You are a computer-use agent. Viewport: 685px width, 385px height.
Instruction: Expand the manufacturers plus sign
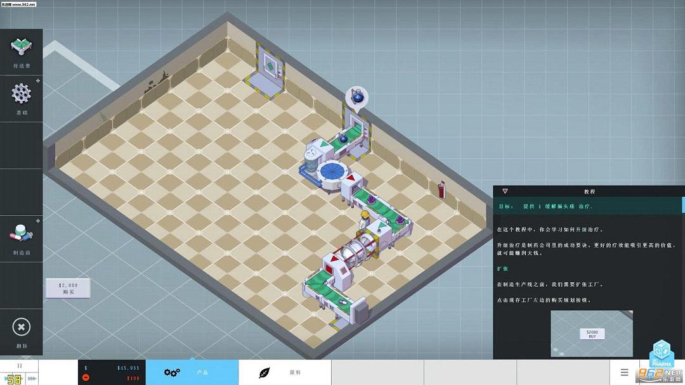38,220
